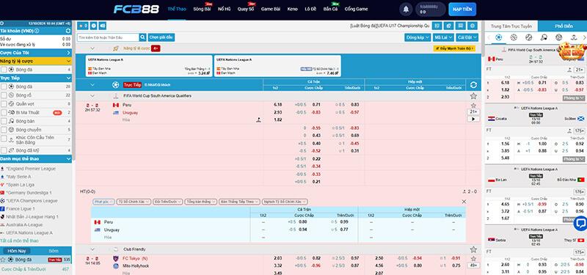
Task: Click the NẠP TIỀN deposit button
Action: [x=462, y=9]
